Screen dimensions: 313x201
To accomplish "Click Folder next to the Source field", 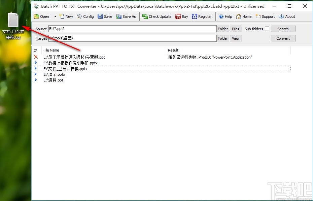I will (222, 29).
